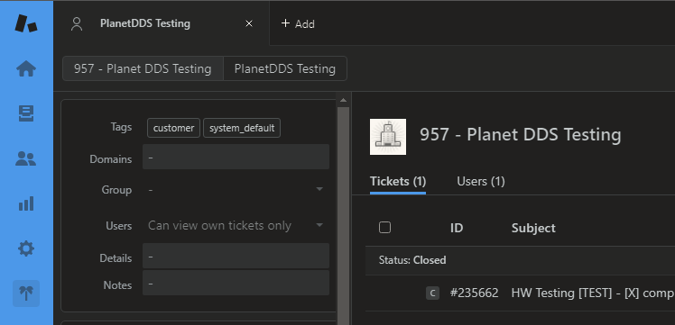
Task: Open the Admin gear icon in sidebar
Action: 26,248
